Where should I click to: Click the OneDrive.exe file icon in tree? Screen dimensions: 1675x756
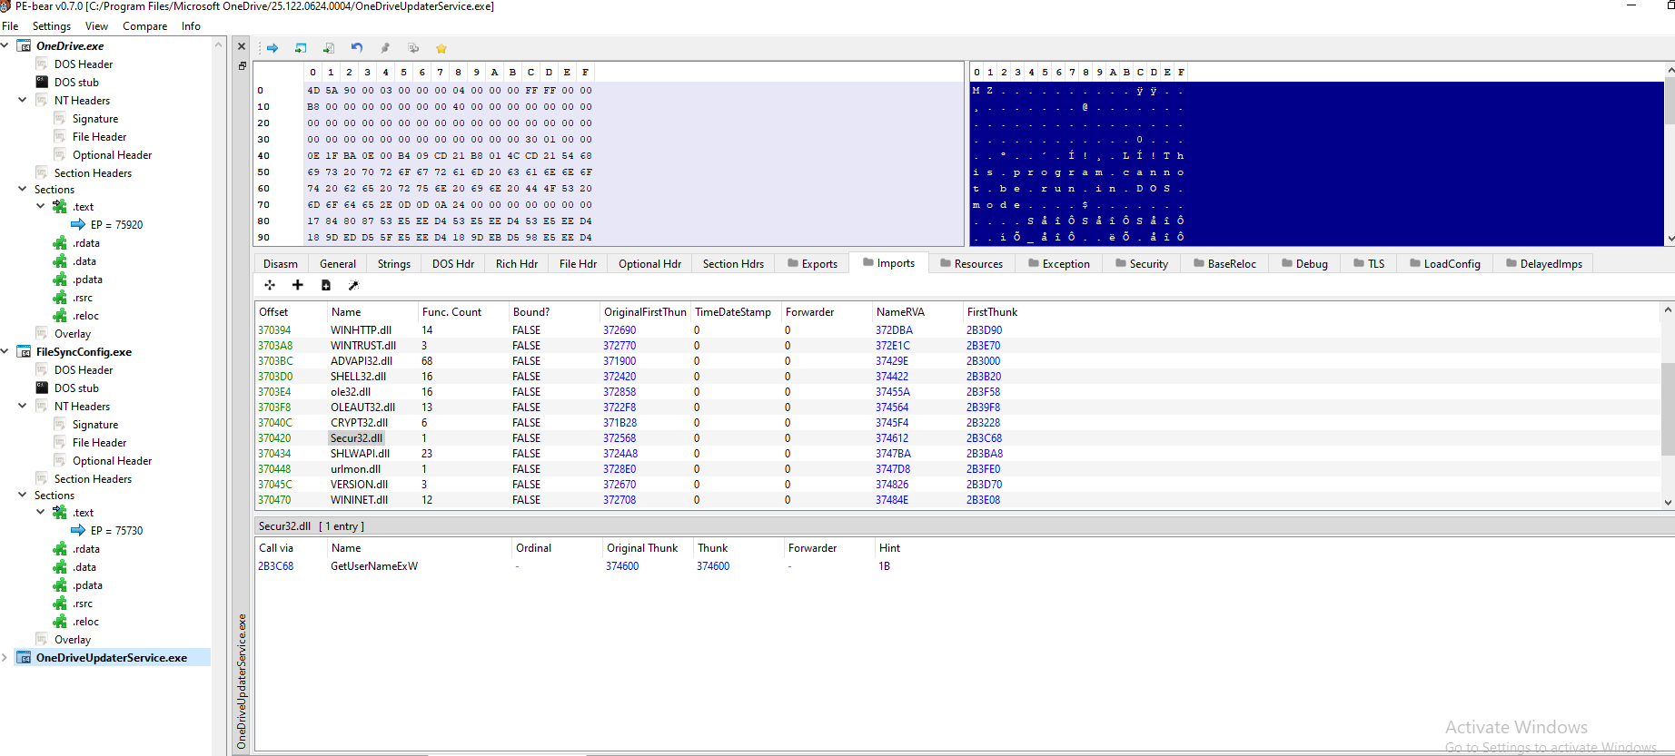[x=25, y=45]
